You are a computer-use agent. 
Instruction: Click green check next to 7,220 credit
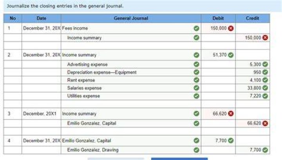click(x=265, y=96)
